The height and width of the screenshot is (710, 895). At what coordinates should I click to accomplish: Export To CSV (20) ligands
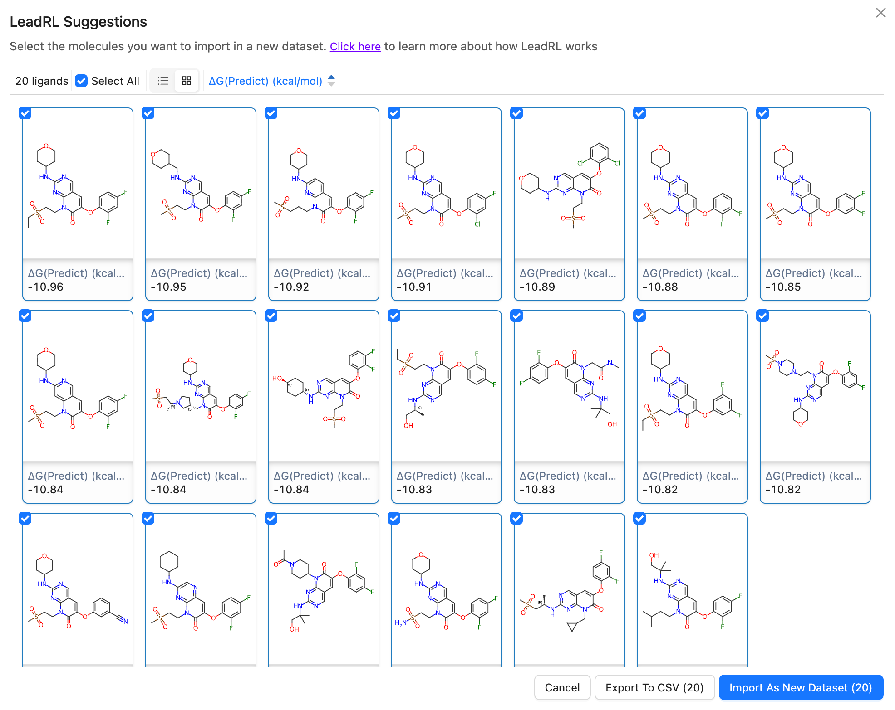(x=654, y=687)
